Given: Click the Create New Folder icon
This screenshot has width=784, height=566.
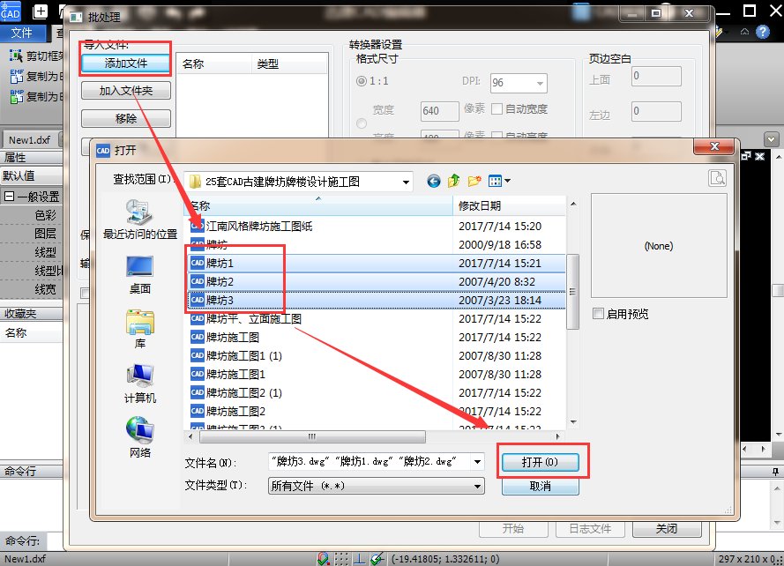Looking at the screenshot, I should pyautogui.click(x=475, y=181).
